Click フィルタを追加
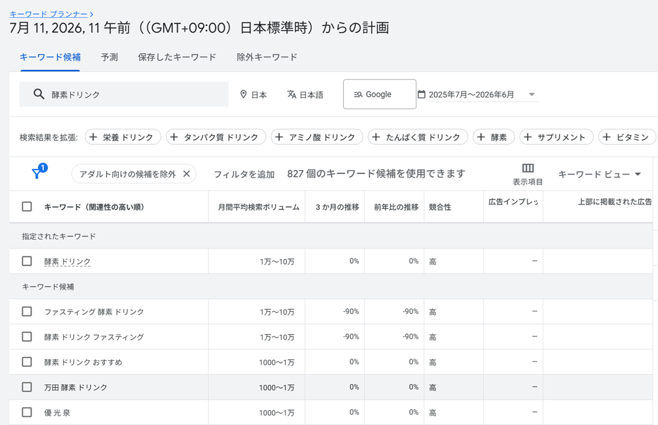 (244, 174)
